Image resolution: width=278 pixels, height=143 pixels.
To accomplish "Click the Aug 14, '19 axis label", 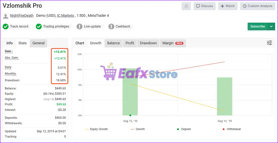I will point(225,121).
